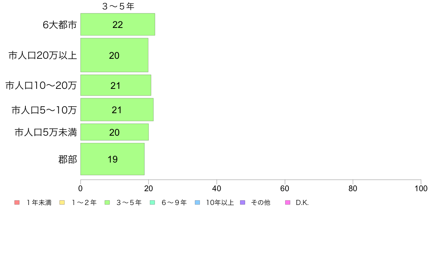Screen dimensions: 431x267
Task: Click the green 3〜5年 legend swatch
Action: pos(107,203)
